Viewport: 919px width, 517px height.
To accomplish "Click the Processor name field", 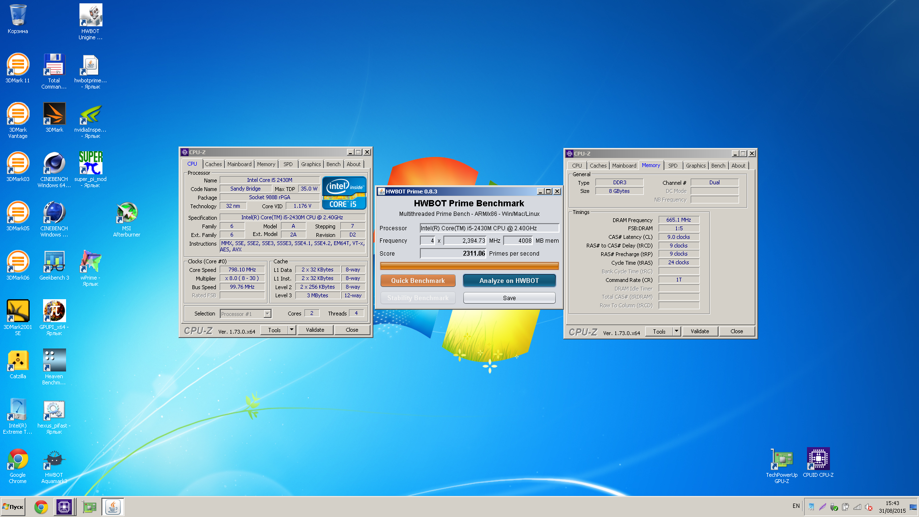I will [489, 228].
